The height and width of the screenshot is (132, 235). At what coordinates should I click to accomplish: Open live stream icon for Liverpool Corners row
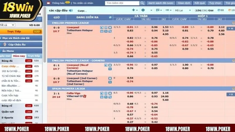pos(106,65)
